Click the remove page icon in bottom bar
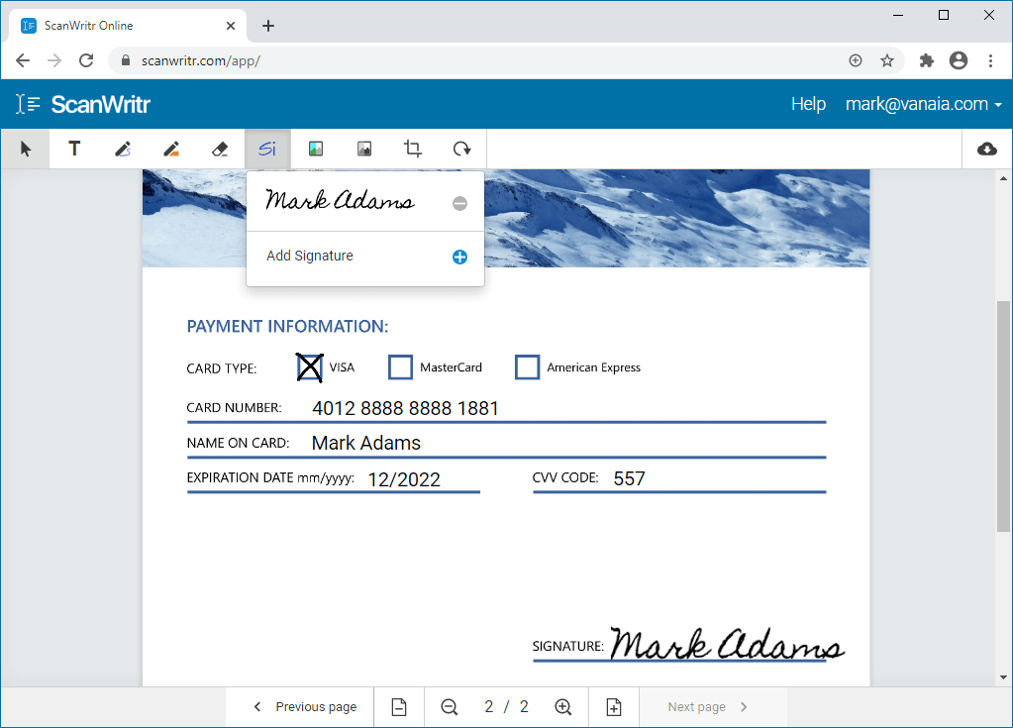 click(398, 706)
